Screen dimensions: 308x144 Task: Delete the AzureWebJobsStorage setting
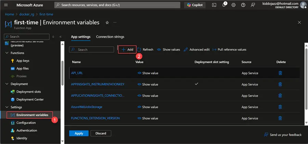pos(280,107)
